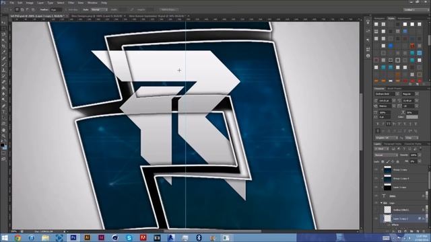
Task: Toggle visibility of the black Layer 1 copy
Action: tap(376, 187)
